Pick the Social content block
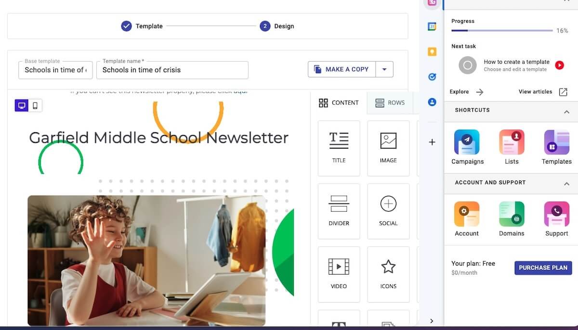This screenshot has width=578, height=330. pos(388,211)
